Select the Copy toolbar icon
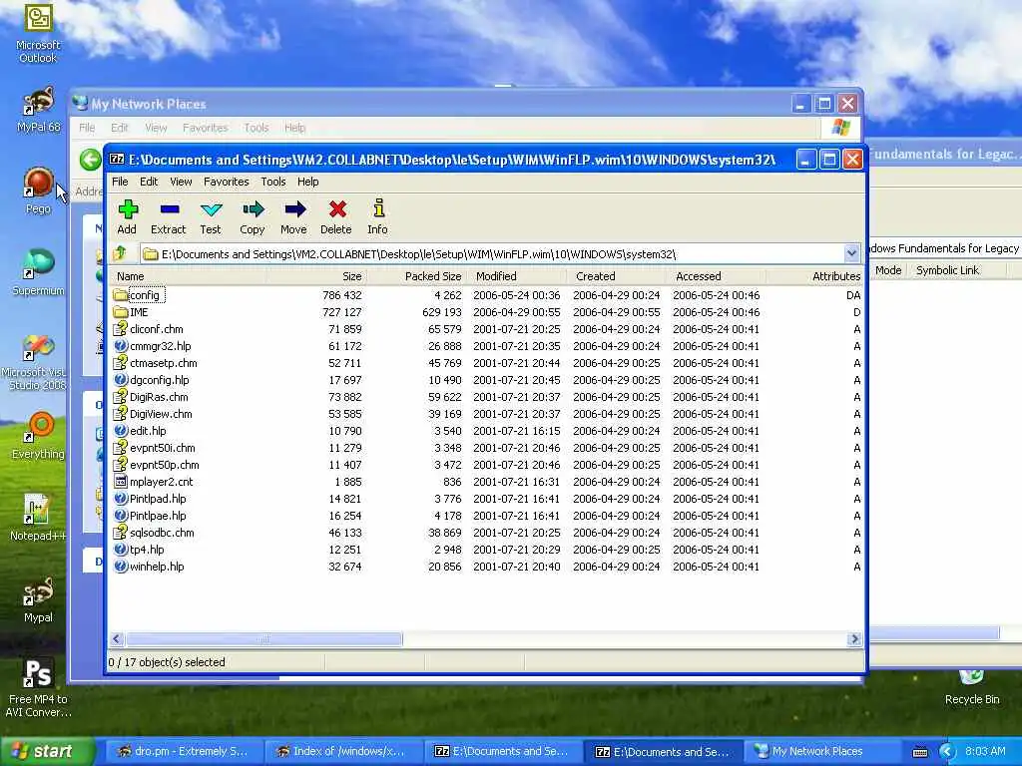1022x766 pixels. pos(253,209)
